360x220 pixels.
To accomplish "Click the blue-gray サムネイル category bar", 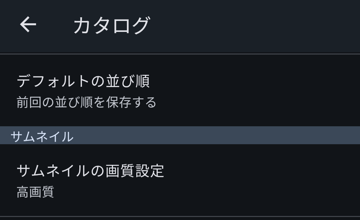I will click(x=180, y=136).
